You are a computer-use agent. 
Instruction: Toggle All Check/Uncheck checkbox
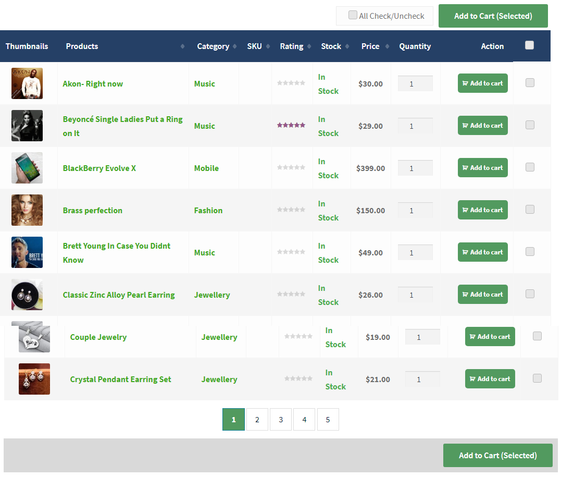[353, 15]
